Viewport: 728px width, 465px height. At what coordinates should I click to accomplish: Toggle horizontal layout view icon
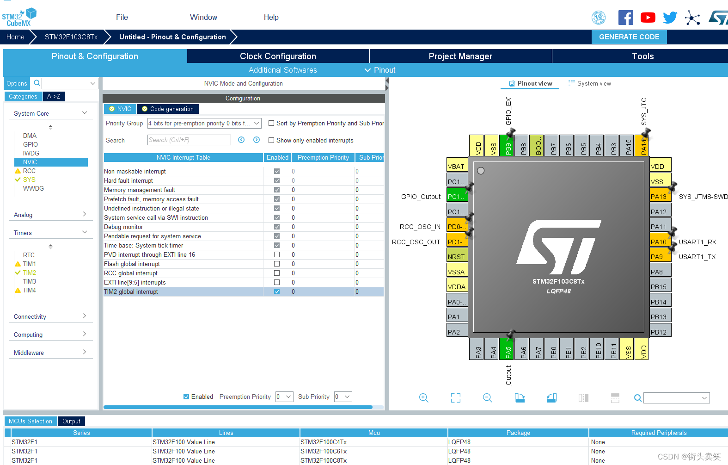click(615, 398)
